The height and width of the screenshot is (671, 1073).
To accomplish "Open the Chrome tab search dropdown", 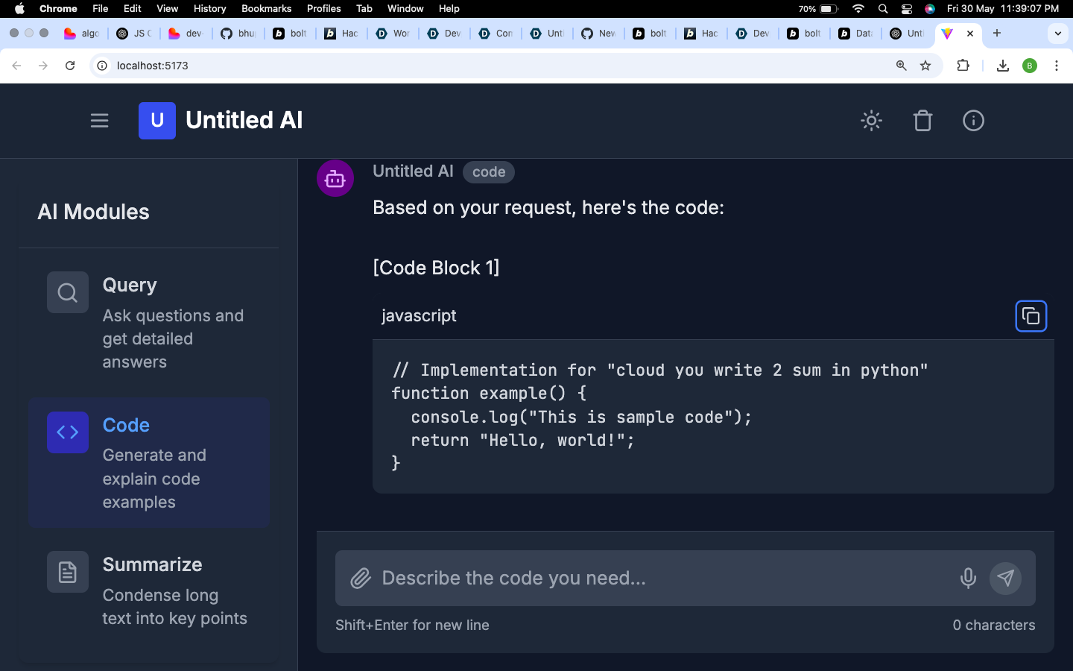I will tap(1057, 34).
